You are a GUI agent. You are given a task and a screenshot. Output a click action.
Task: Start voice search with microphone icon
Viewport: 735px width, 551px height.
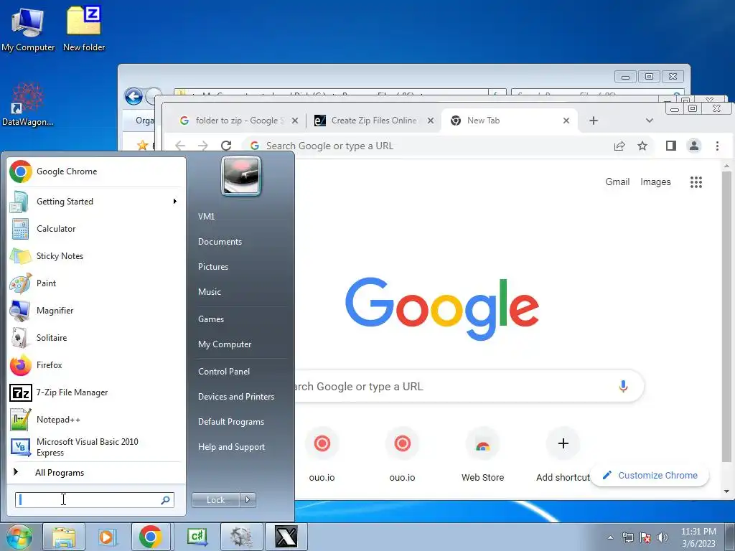point(623,386)
